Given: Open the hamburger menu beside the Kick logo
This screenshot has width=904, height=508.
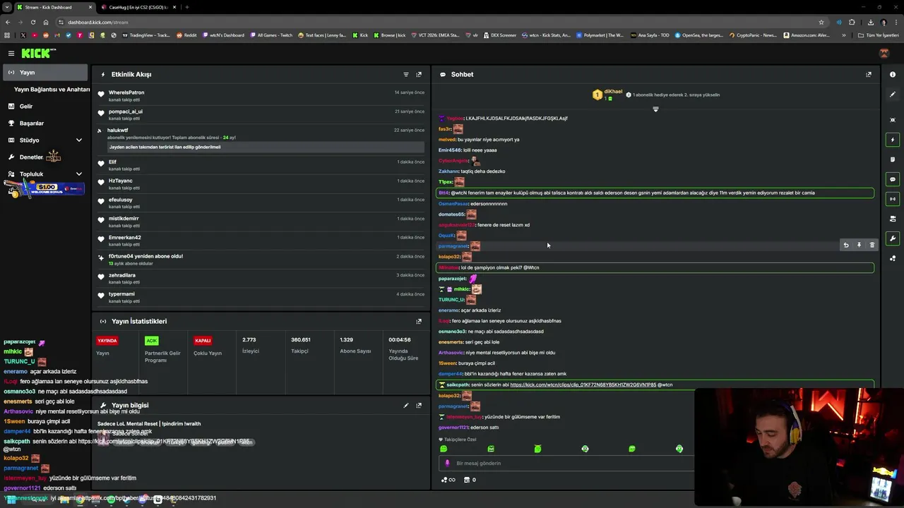Looking at the screenshot, I should pos(11,54).
